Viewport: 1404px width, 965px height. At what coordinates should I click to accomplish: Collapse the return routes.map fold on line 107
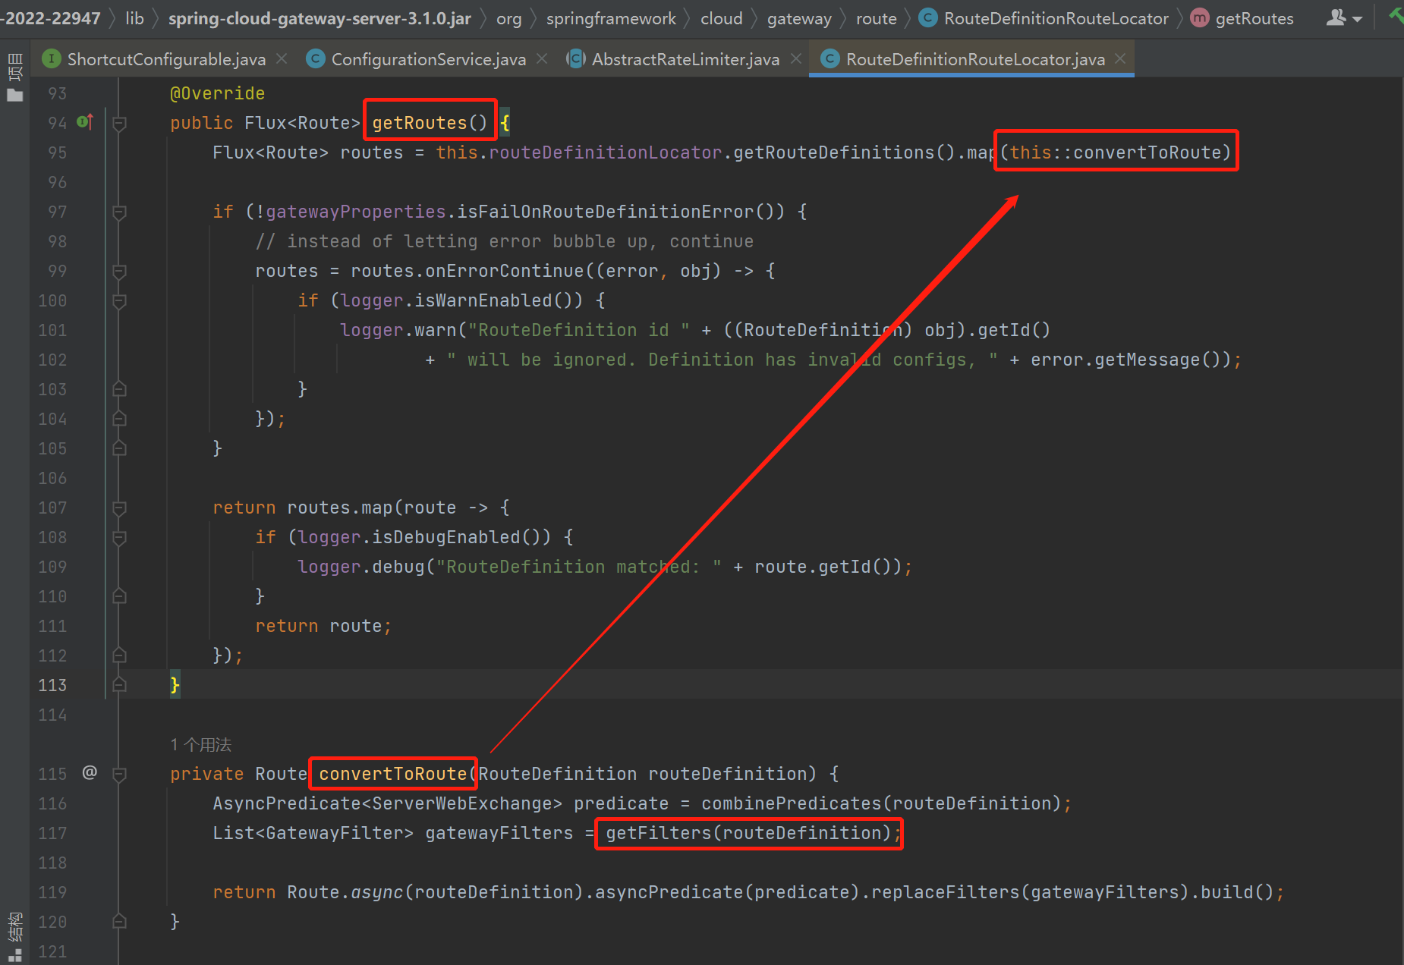point(119,508)
